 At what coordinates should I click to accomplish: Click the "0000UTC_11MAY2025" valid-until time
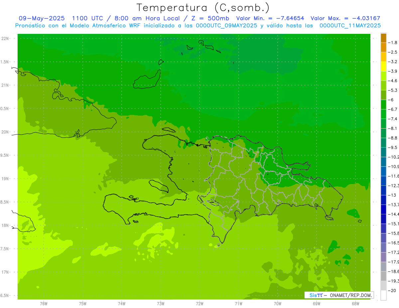click(350, 26)
